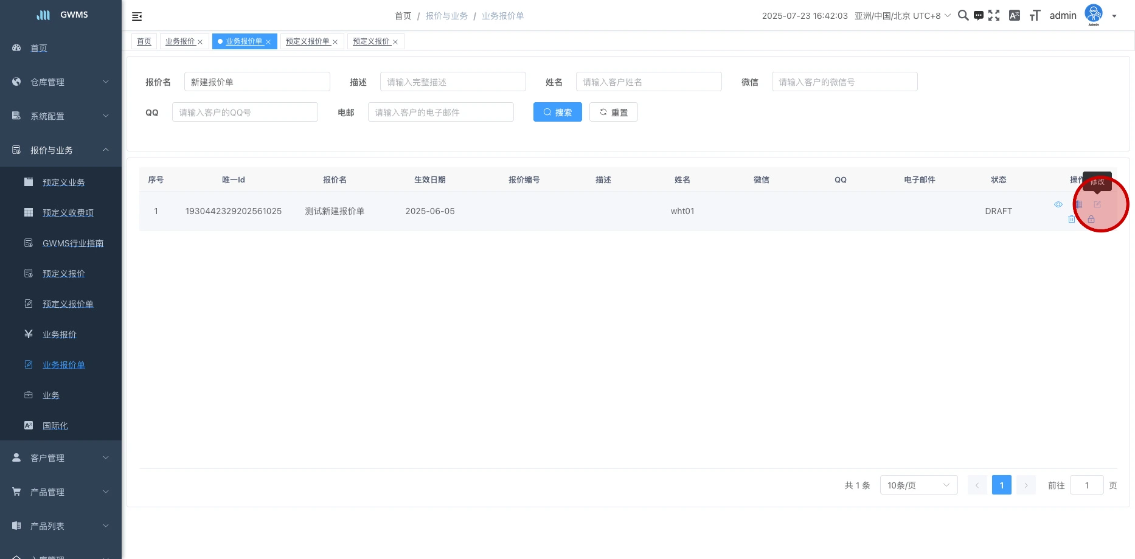Open the 10条/页 page size dropdown

[x=918, y=485]
